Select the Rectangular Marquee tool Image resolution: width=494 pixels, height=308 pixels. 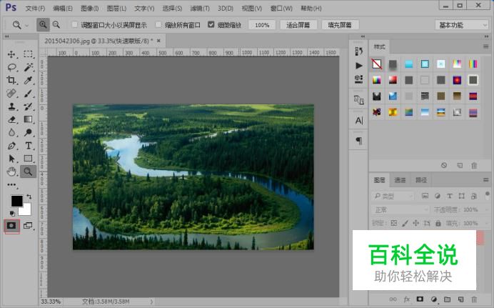click(28, 54)
